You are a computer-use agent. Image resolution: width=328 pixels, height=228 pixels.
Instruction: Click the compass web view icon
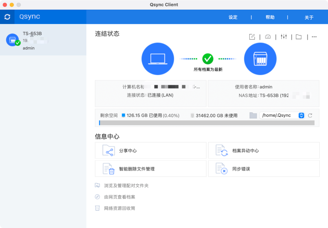(x=97, y=197)
